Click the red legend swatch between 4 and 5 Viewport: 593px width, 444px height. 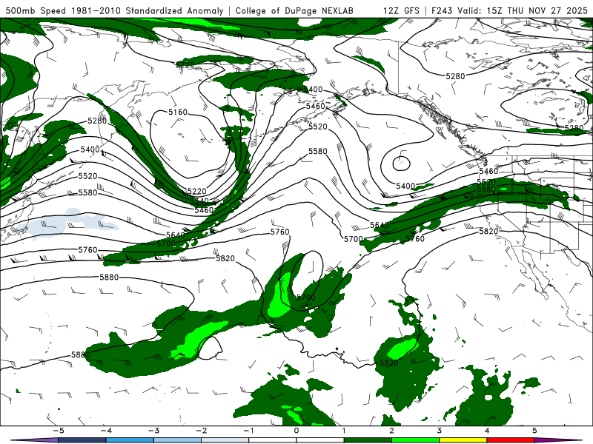[511, 440]
